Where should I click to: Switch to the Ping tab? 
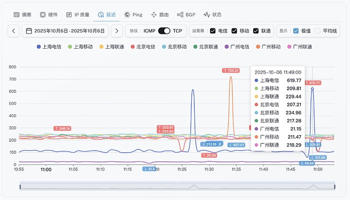tap(133, 15)
